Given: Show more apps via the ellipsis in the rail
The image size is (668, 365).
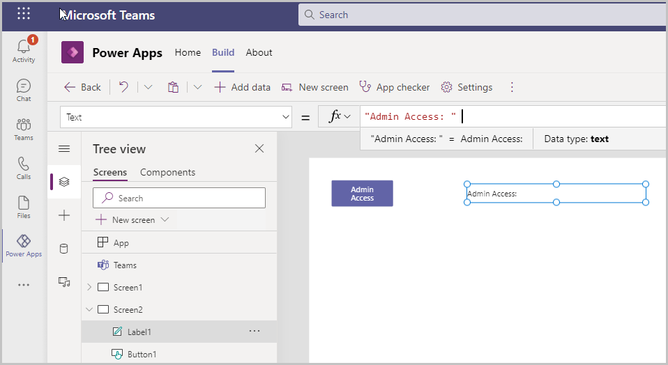Looking at the screenshot, I should tap(24, 285).
